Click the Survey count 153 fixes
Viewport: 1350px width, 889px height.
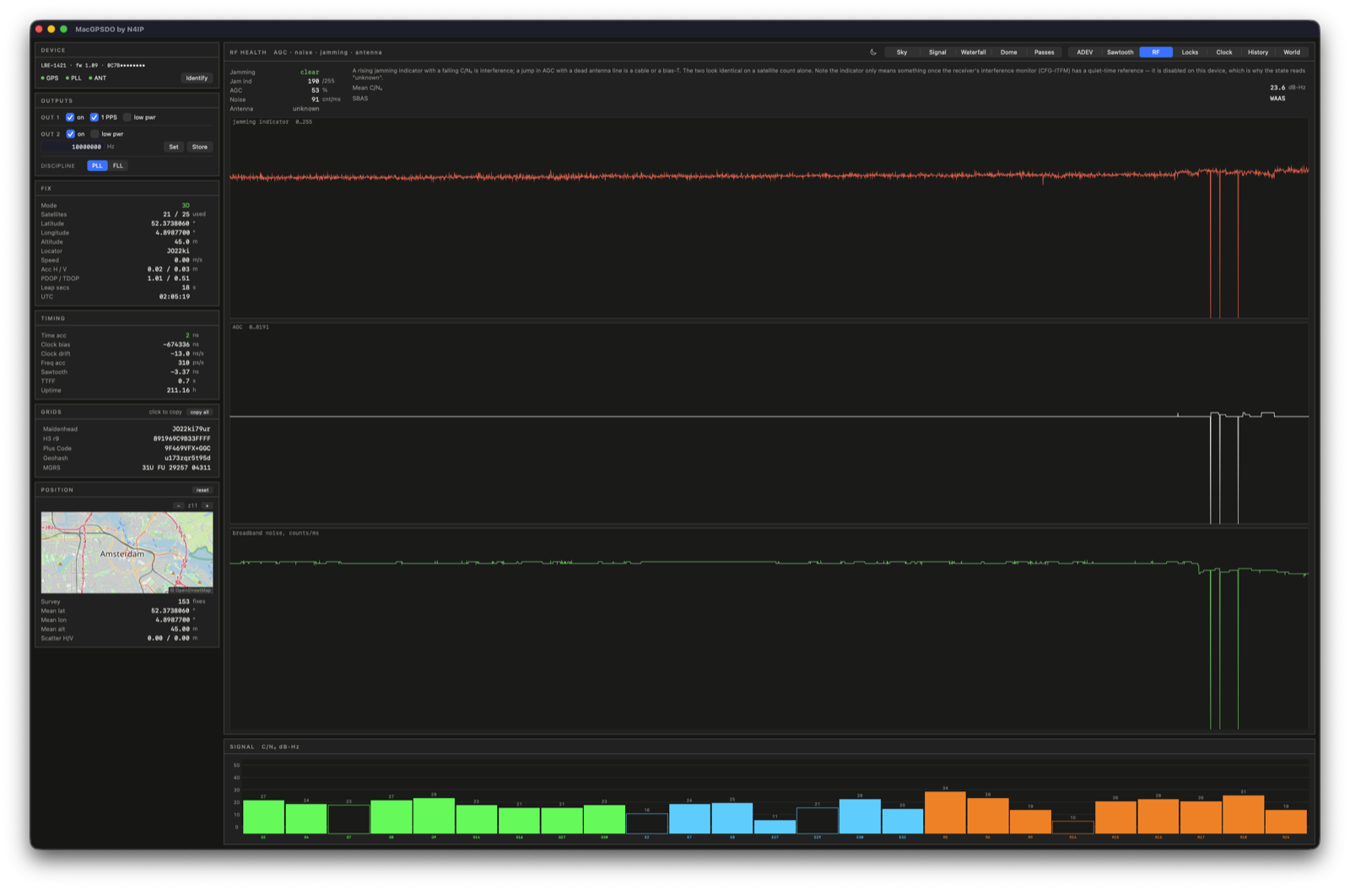(192, 602)
